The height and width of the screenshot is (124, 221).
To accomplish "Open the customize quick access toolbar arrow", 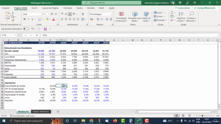I will pyautogui.click(x=50, y=29).
